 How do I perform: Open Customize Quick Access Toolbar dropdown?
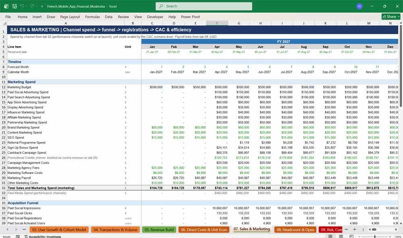coord(42,6)
